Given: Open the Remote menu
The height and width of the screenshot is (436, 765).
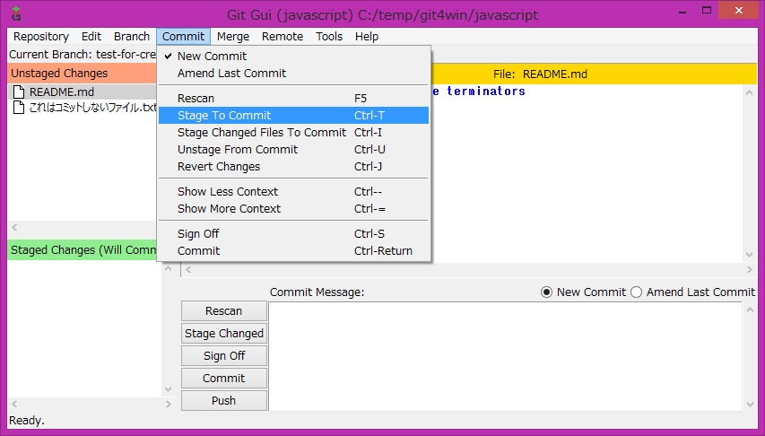Looking at the screenshot, I should (283, 37).
